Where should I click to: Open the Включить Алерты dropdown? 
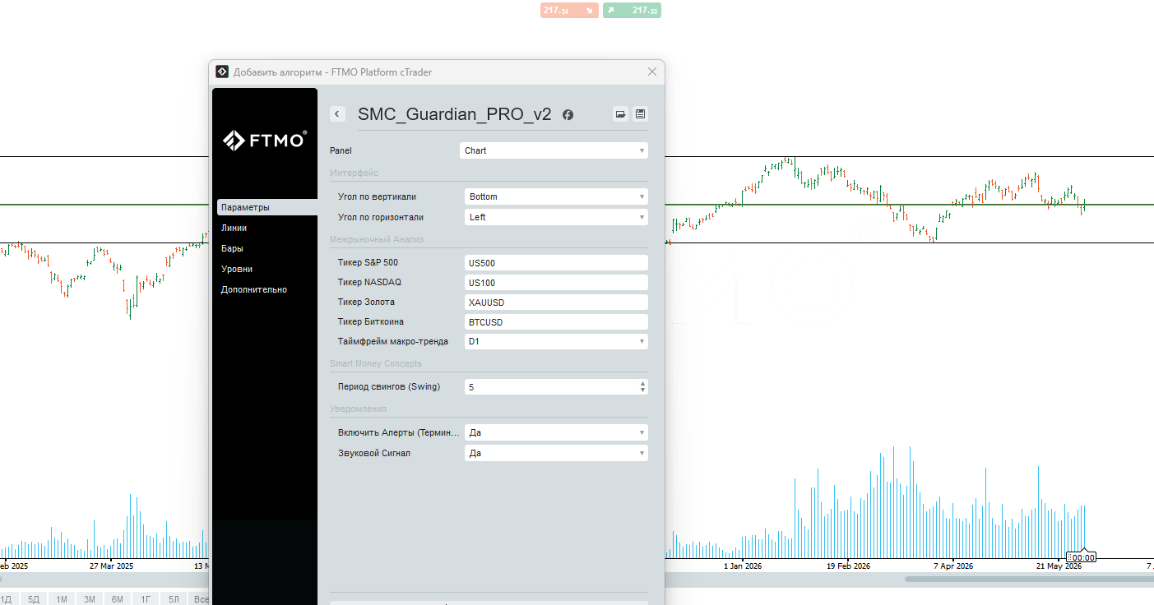pos(556,432)
